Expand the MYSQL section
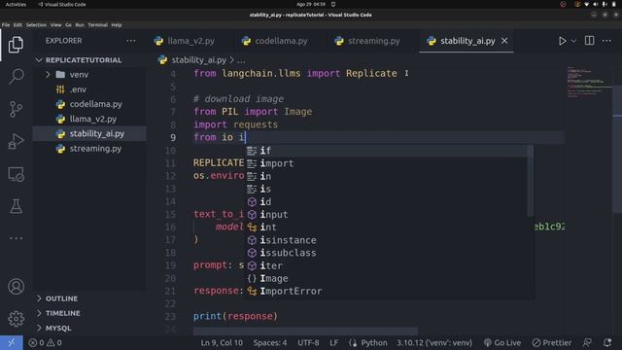The height and width of the screenshot is (350, 622). [89, 329]
